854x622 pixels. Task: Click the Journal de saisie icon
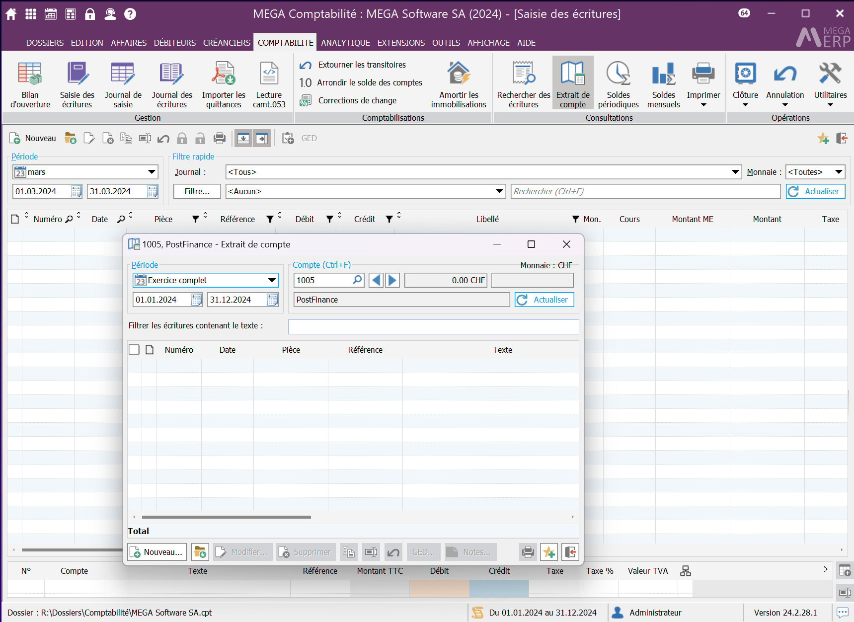(x=123, y=84)
